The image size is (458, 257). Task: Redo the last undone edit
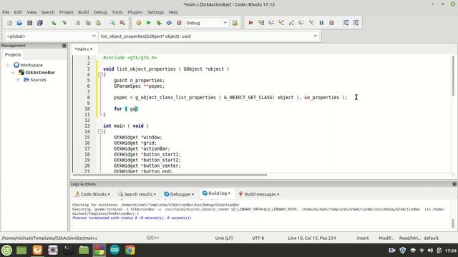tap(64, 23)
